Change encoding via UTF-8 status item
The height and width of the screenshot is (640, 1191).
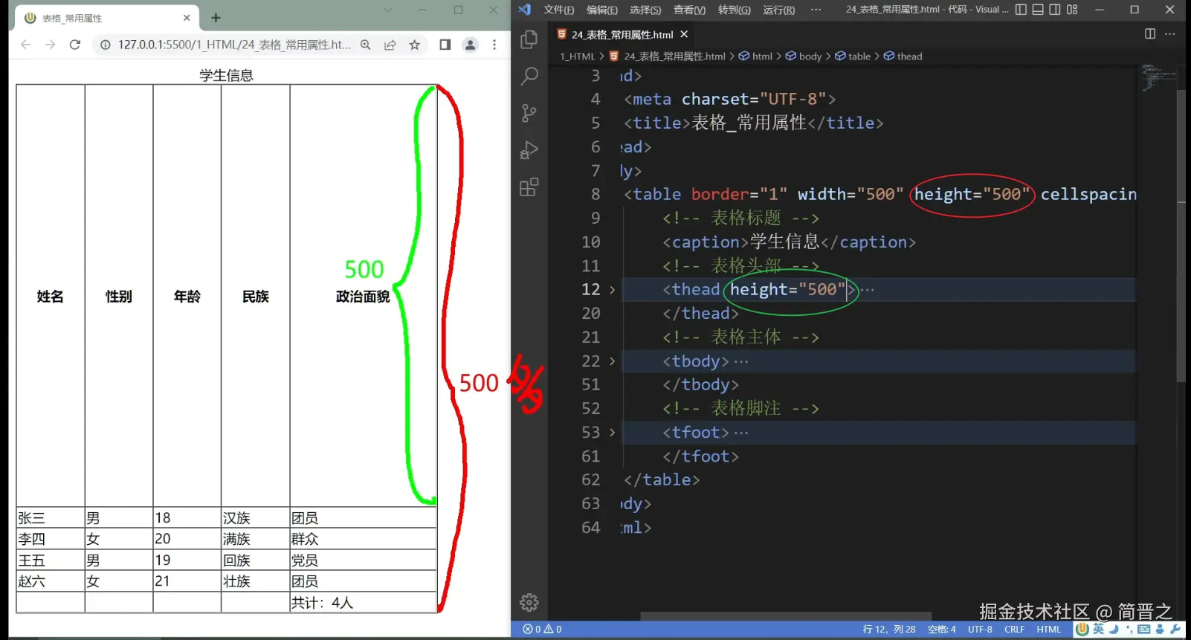click(x=980, y=629)
